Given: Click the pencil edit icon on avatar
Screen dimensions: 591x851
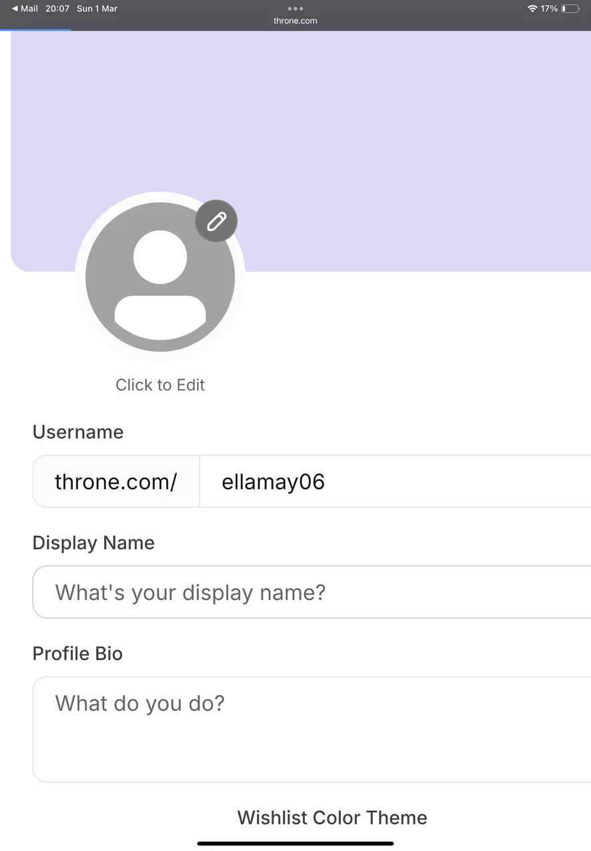Looking at the screenshot, I should coord(216,221).
